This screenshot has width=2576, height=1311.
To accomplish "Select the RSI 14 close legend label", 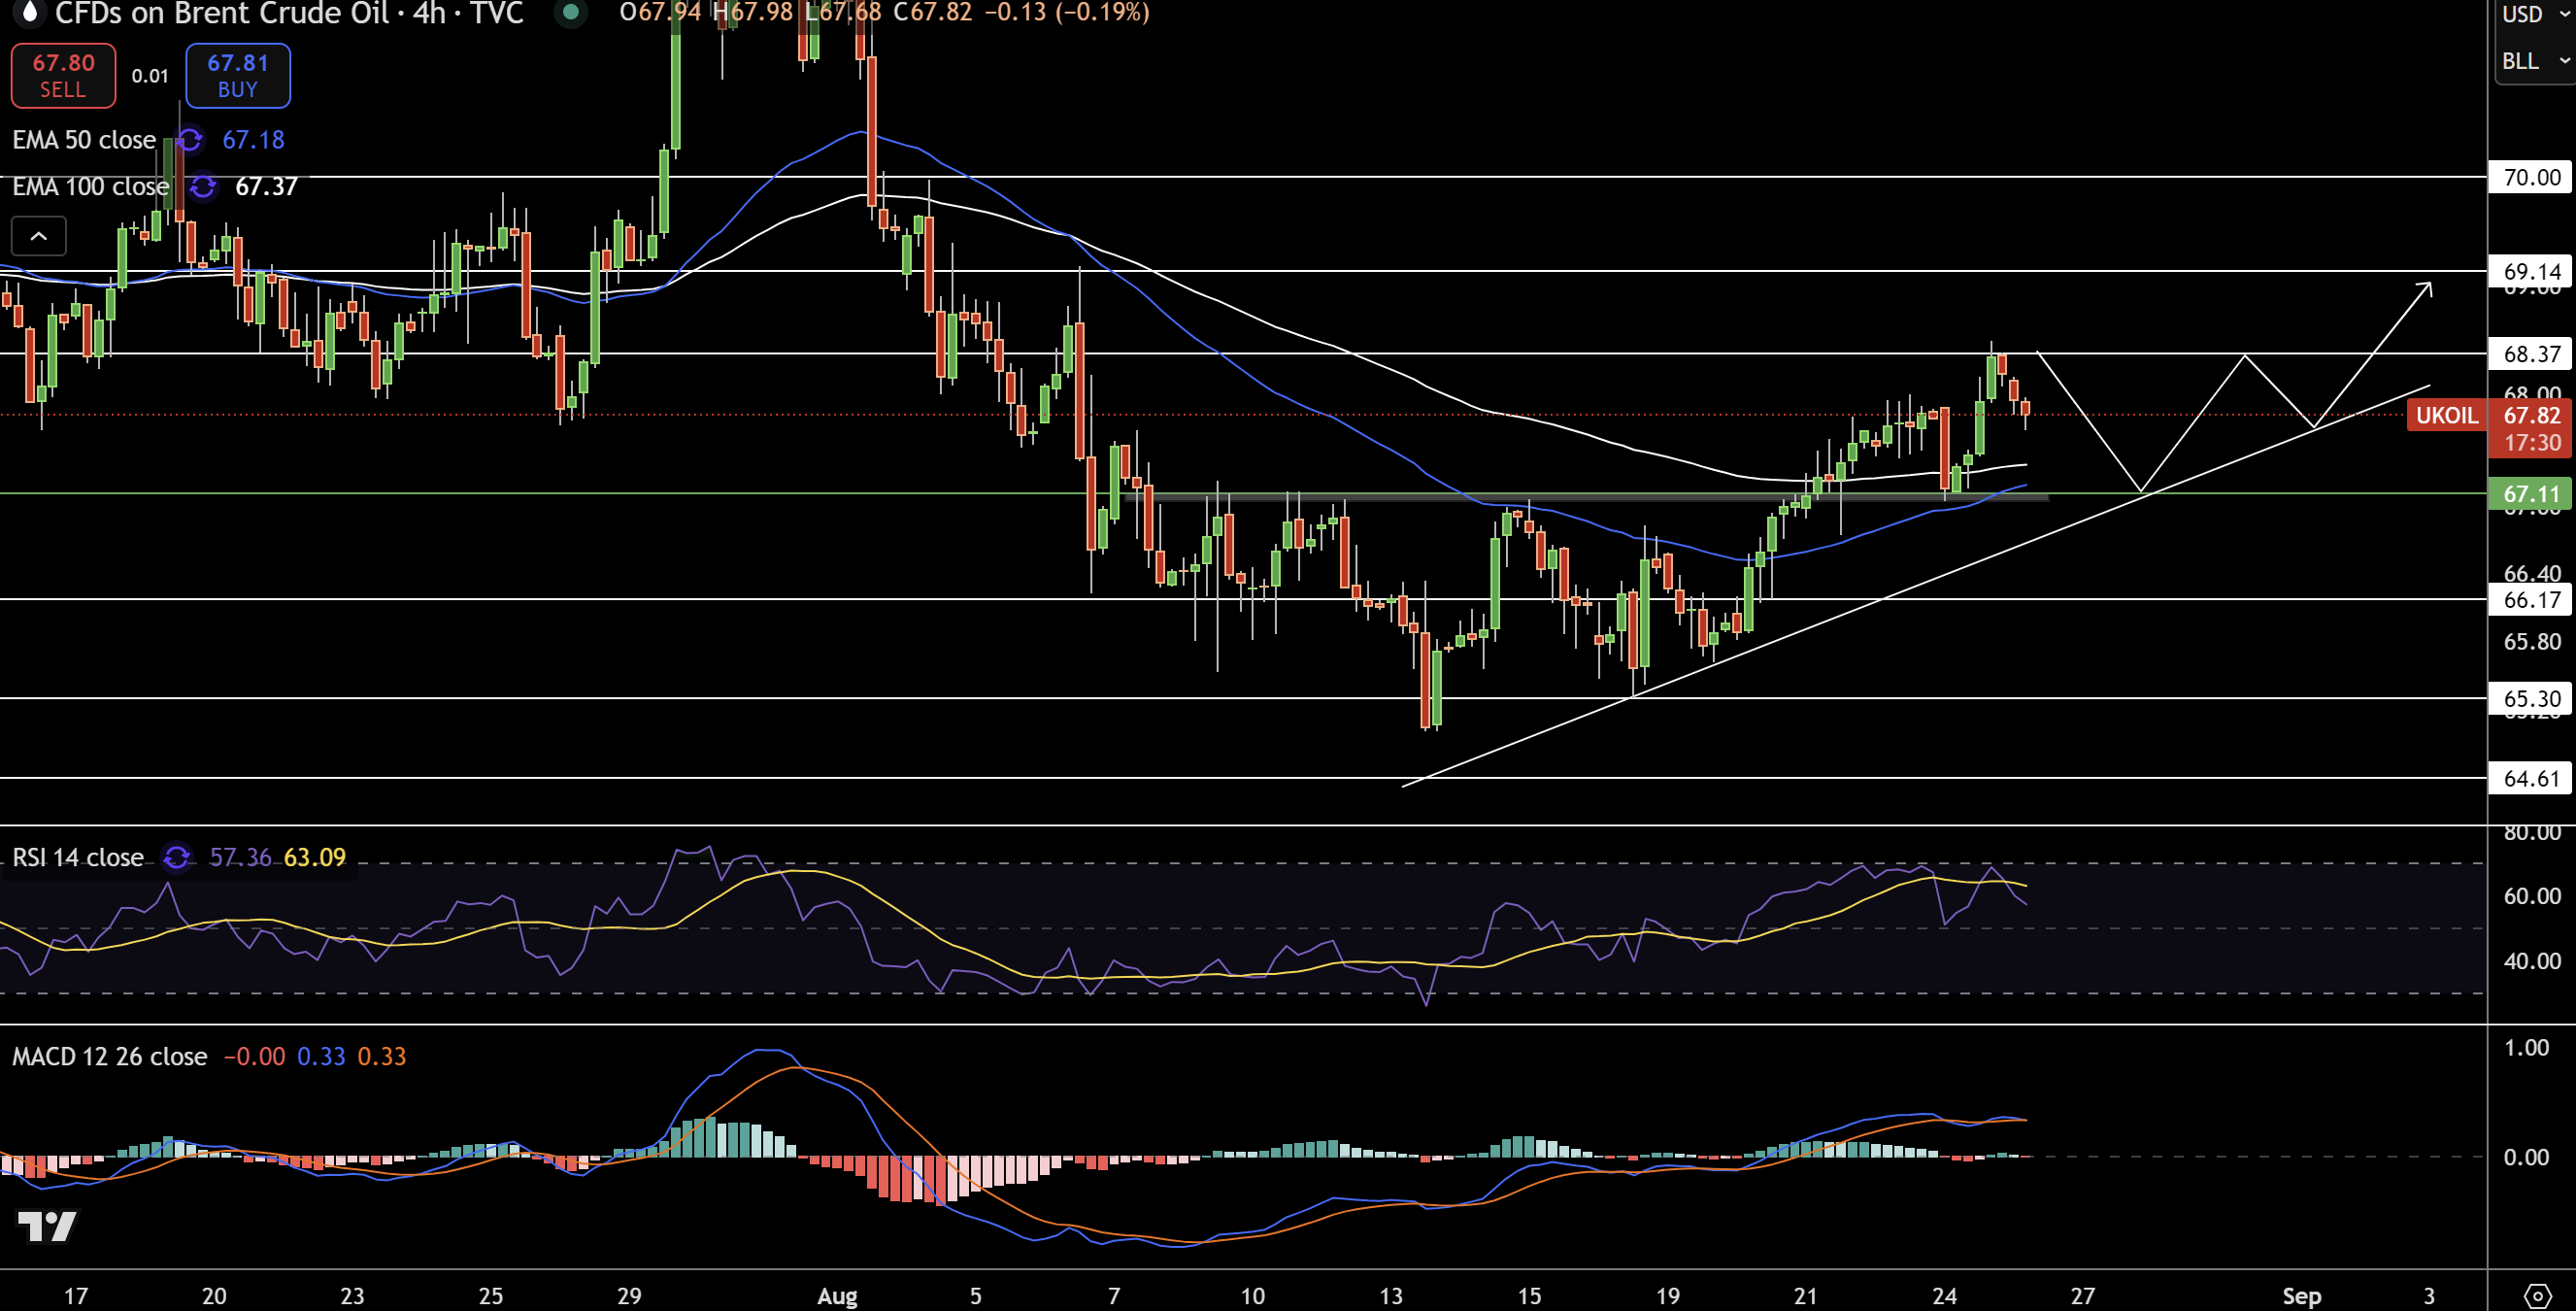I will coord(78,858).
